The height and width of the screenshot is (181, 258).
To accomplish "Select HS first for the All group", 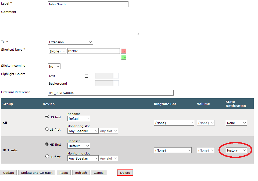I will pyautogui.click(x=47, y=117).
